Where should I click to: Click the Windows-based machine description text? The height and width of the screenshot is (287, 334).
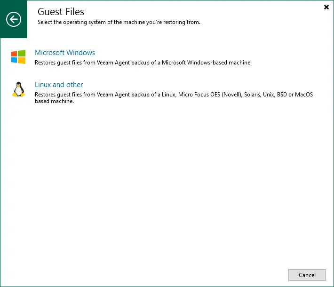point(143,63)
